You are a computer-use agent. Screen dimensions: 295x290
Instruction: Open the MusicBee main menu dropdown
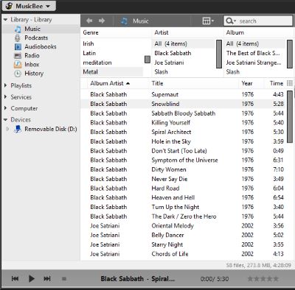[29, 6]
